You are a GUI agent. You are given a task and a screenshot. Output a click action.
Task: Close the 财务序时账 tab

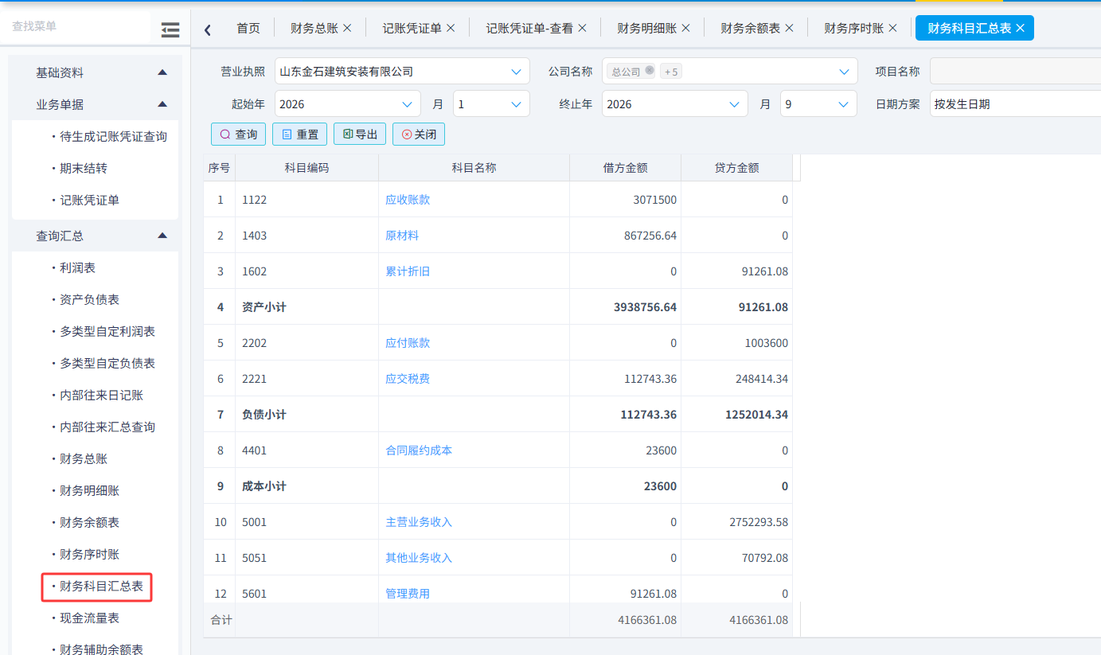(x=892, y=28)
